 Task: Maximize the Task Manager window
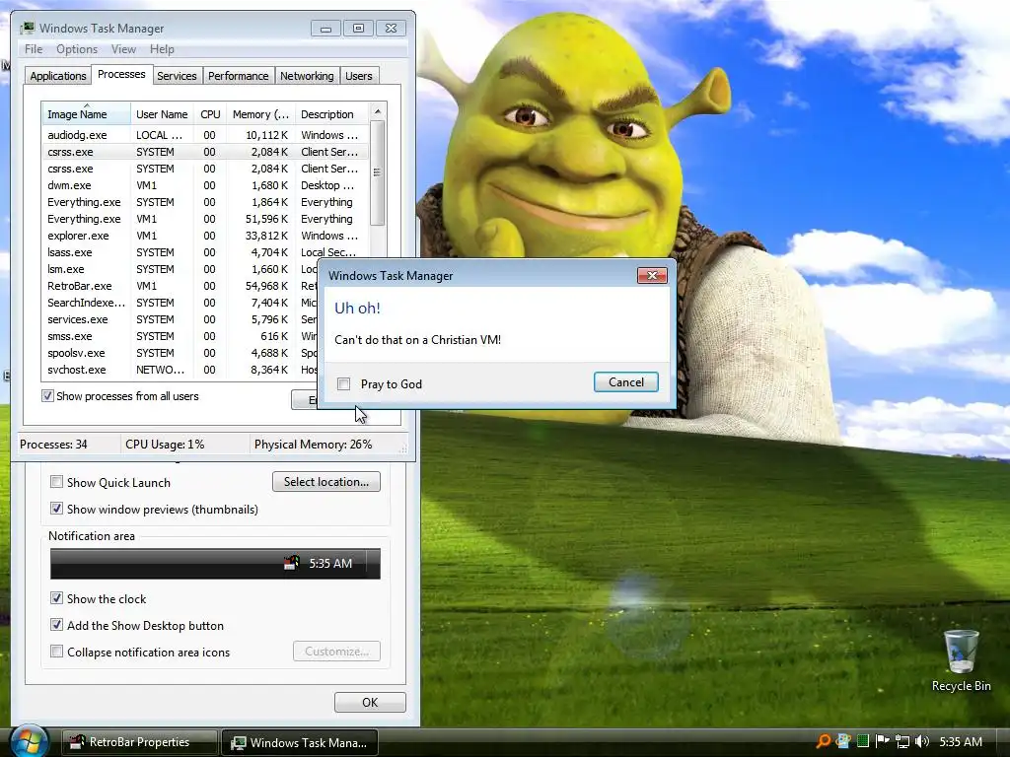tap(358, 29)
